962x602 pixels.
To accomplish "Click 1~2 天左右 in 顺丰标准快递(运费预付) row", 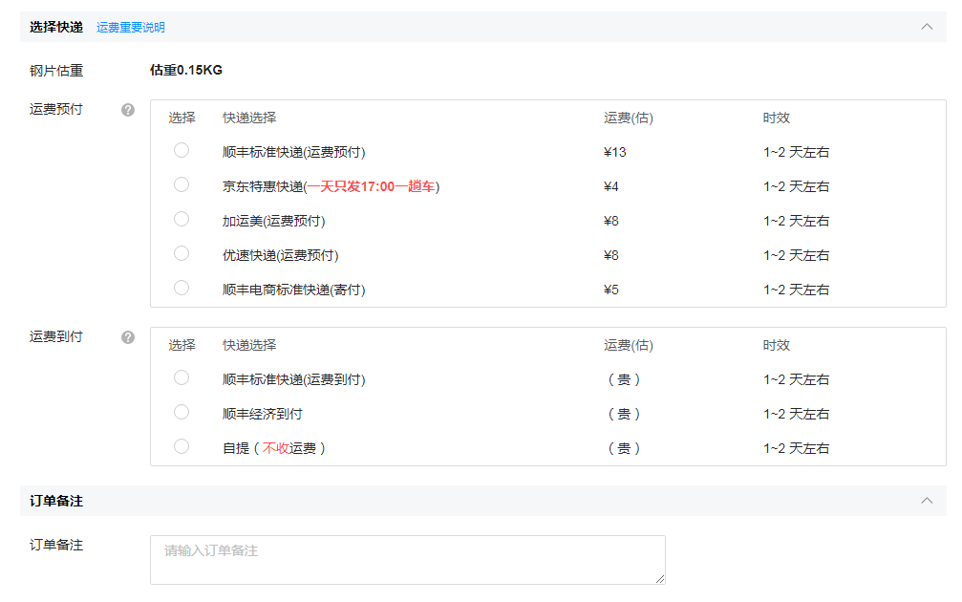I will point(796,152).
